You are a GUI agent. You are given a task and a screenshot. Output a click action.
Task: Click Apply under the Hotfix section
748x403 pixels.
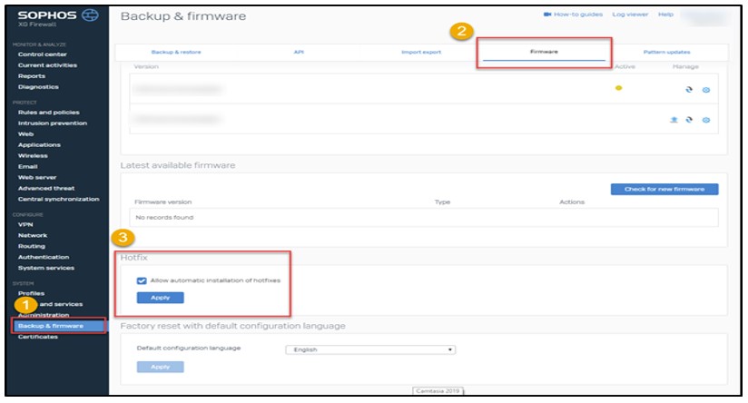(x=161, y=298)
